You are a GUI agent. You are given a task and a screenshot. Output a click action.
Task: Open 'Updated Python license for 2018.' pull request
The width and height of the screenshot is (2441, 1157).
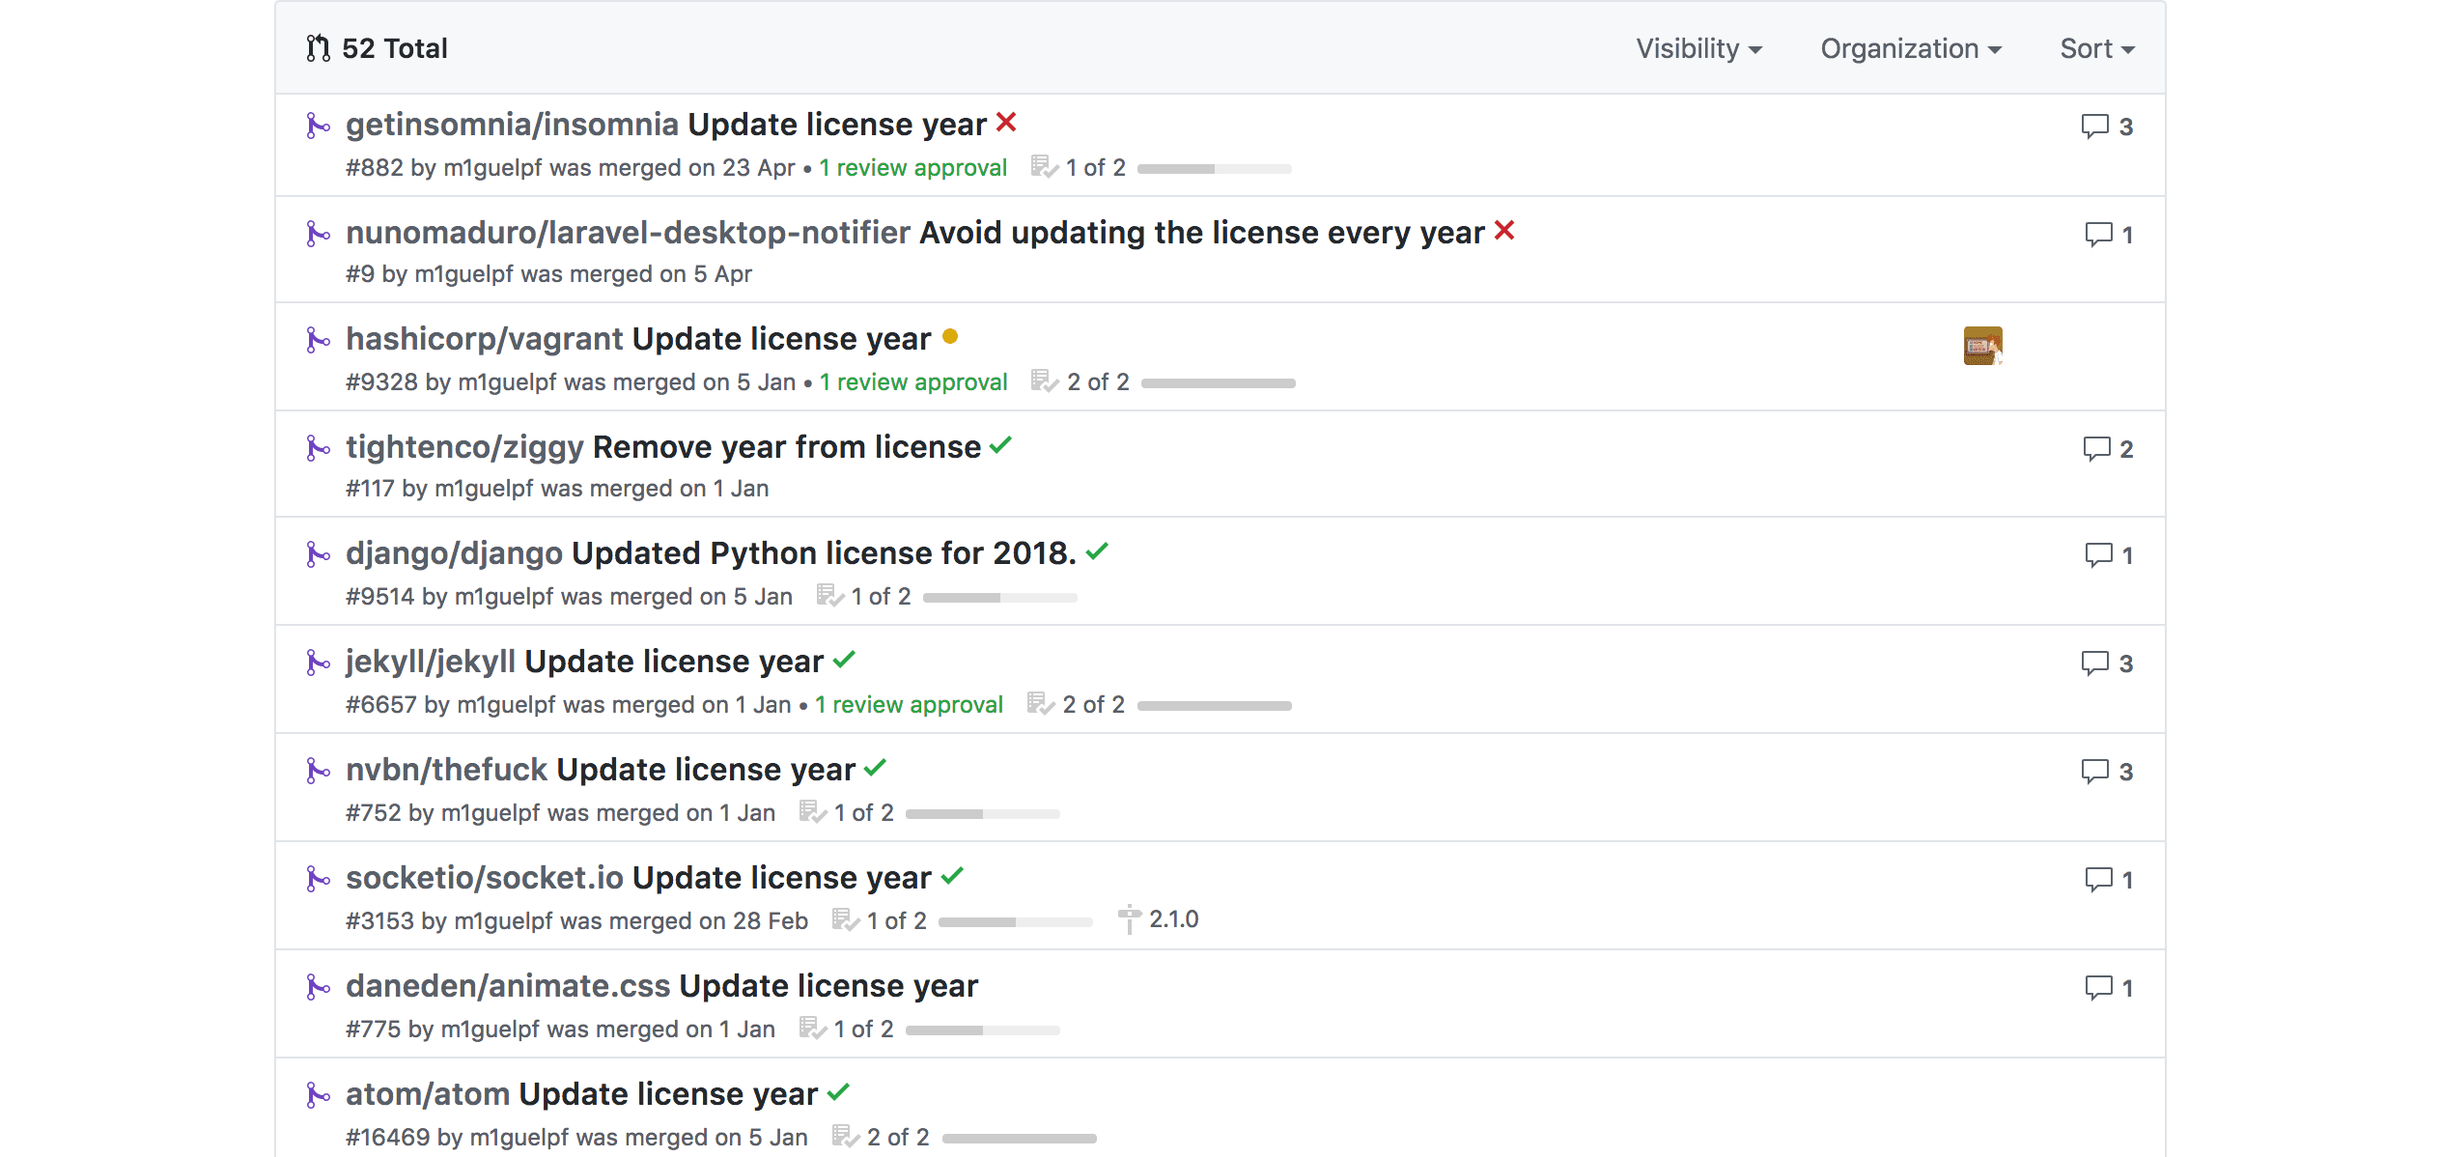click(824, 553)
